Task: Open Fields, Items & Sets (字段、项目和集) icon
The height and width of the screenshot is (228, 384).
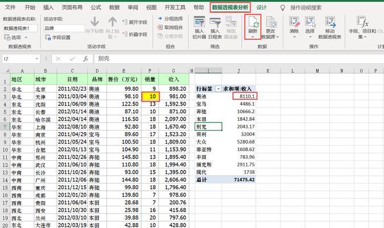Action: coord(362,22)
